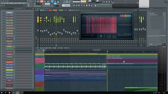Image resolution: width=168 pixels, height=94 pixels.
Task: Select the playlist Draw pencil tool
Action: (x=40, y=48)
